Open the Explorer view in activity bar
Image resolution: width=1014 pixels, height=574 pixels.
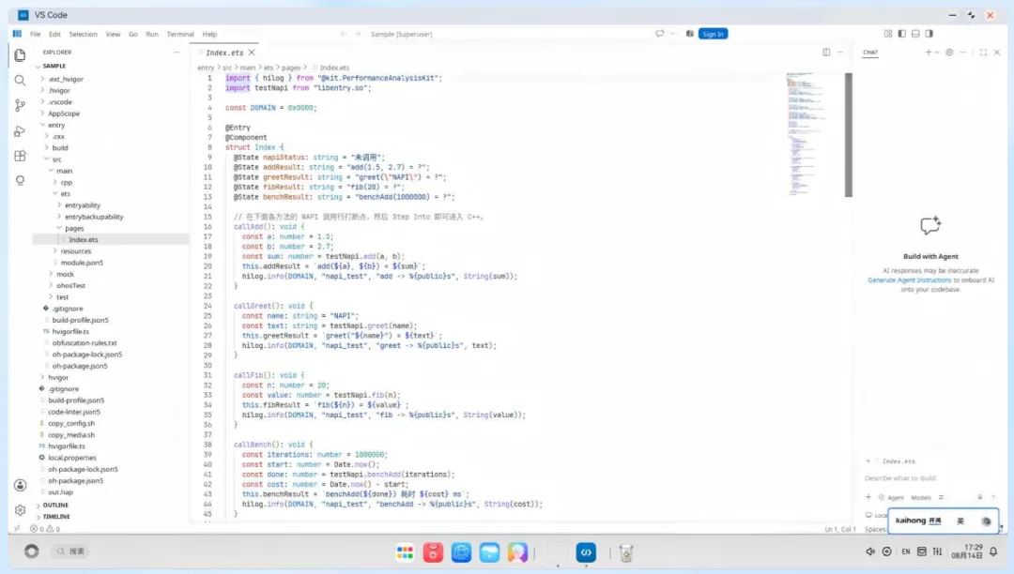tap(20, 55)
